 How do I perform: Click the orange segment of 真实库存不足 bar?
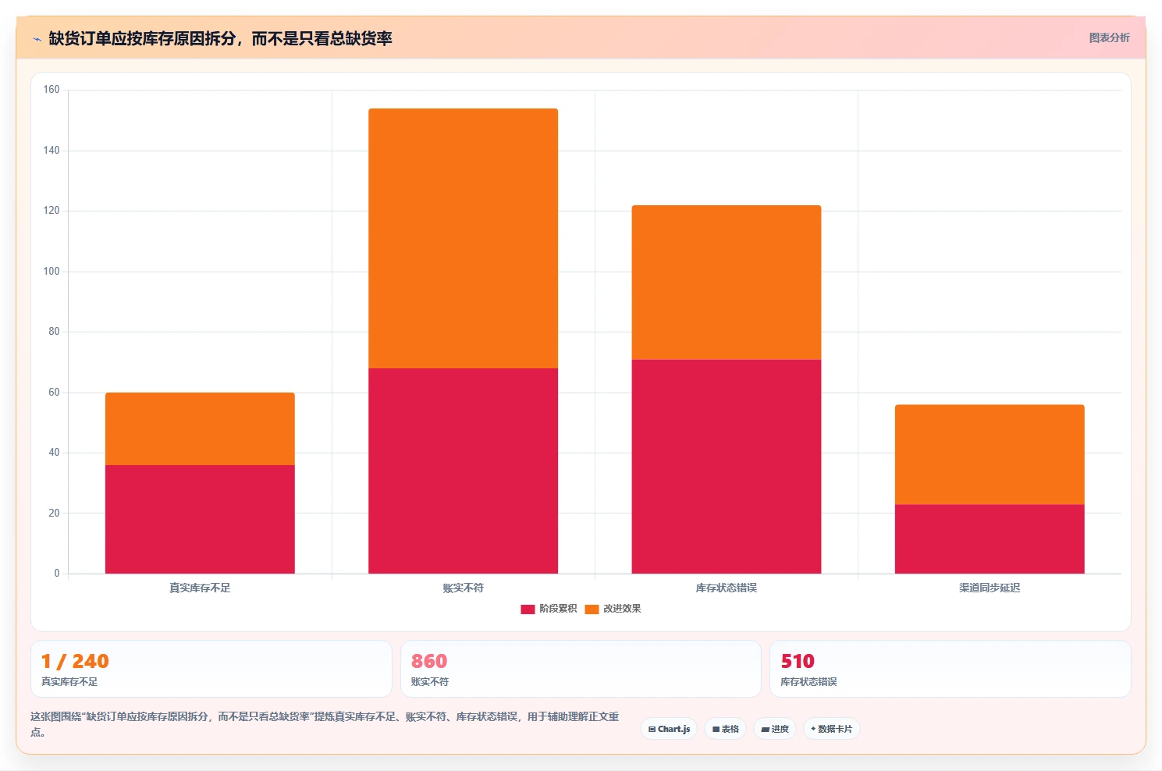pos(200,428)
